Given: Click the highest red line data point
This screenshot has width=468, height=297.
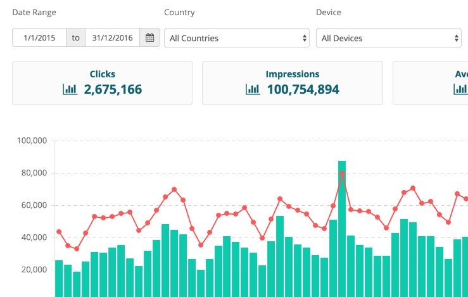Looking at the screenshot, I should tap(342, 174).
